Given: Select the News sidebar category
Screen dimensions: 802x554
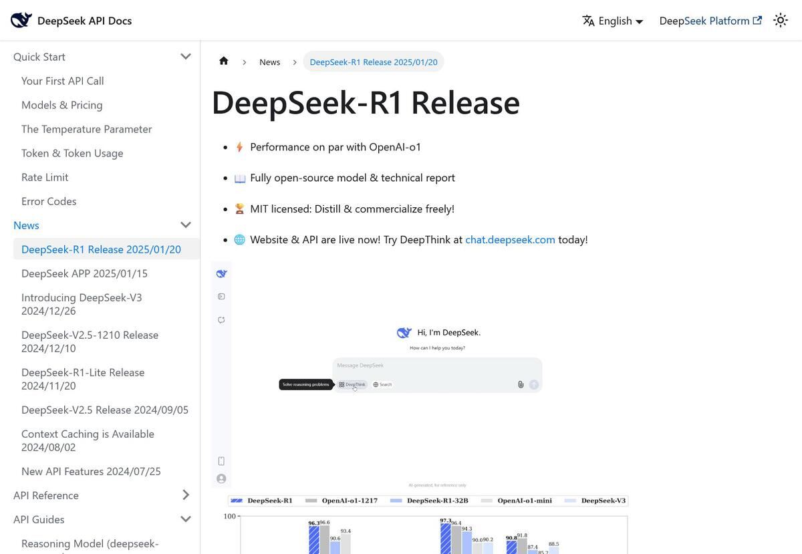Looking at the screenshot, I should click(26, 225).
